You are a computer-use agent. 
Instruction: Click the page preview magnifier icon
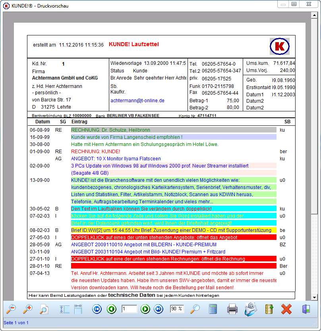[x=44, y=309]
